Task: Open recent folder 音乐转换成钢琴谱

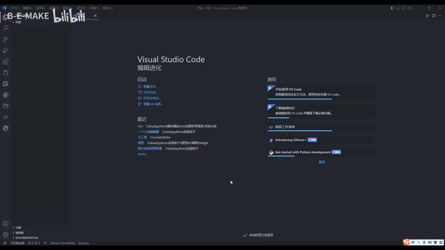Action: pos(150,149)
